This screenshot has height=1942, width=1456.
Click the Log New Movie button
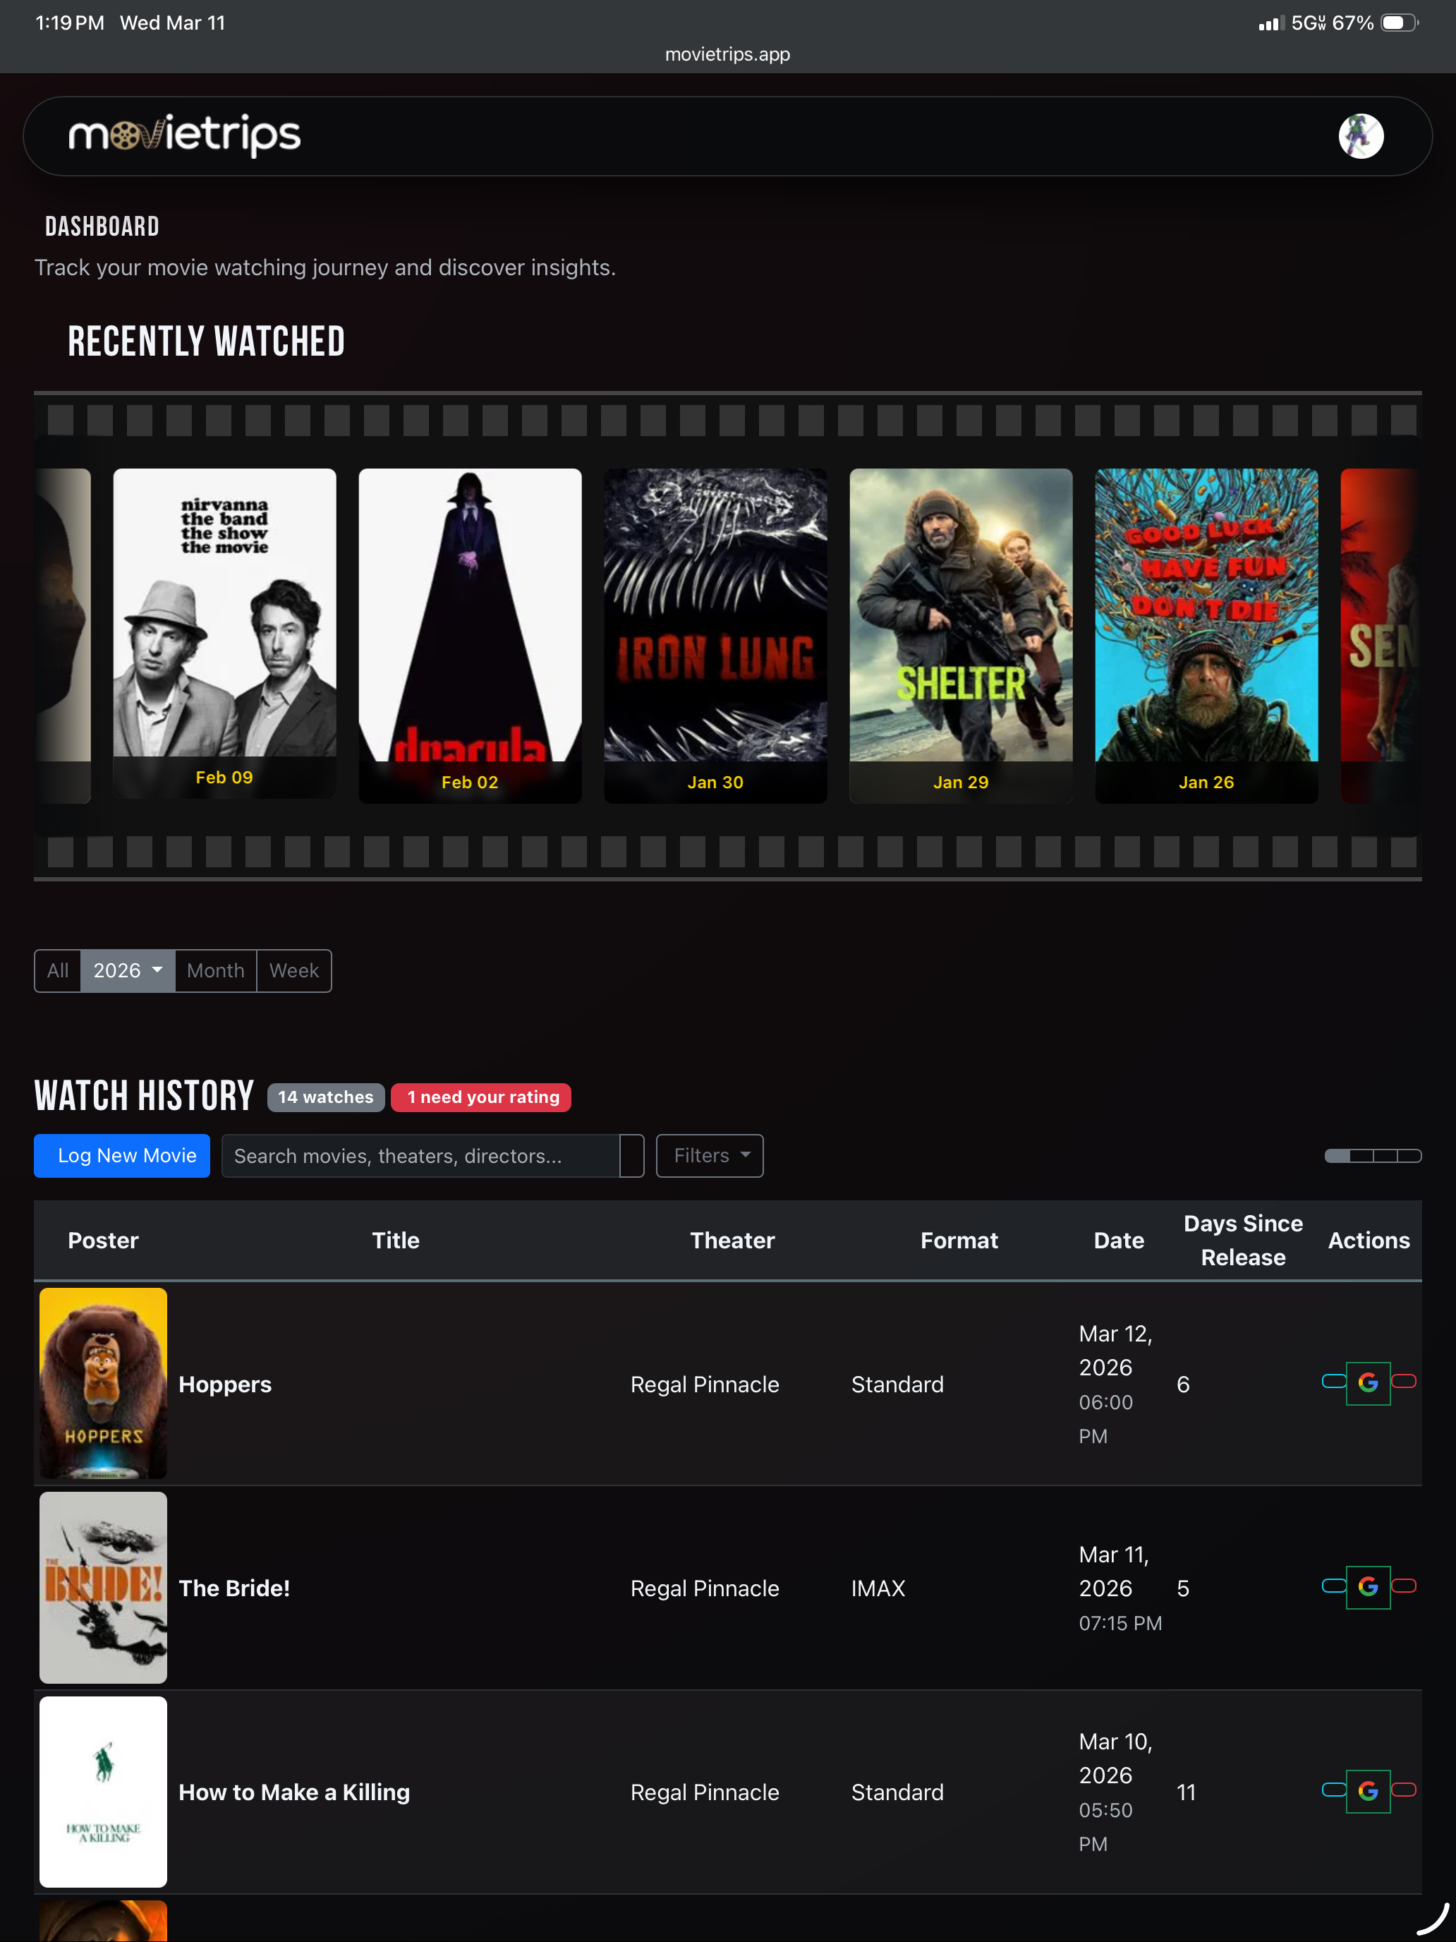point(122,1155)
